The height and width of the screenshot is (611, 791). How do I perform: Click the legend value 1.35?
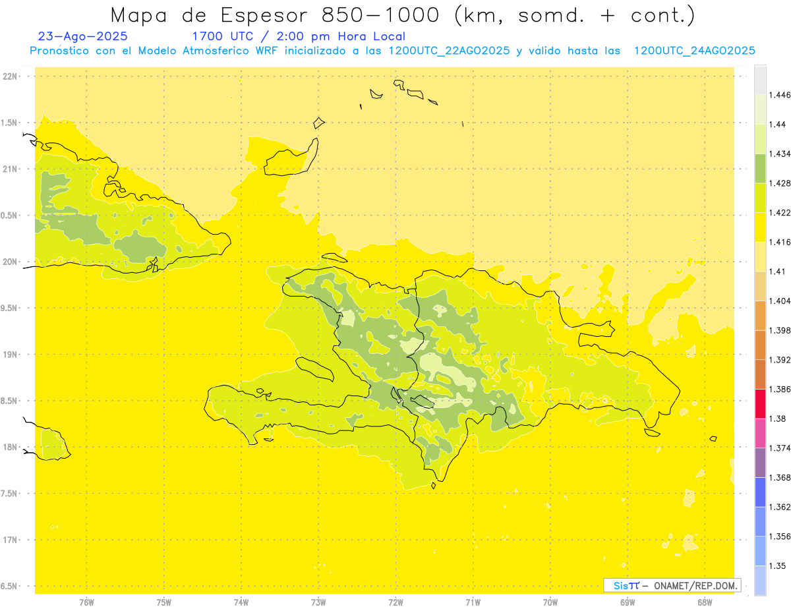777,566
